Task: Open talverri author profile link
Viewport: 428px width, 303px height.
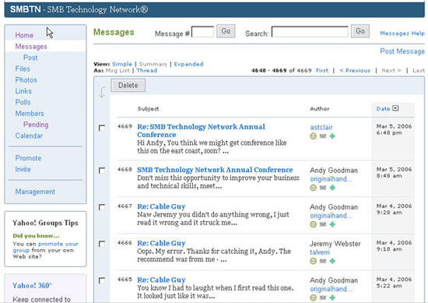Action: tap(320, 252)
